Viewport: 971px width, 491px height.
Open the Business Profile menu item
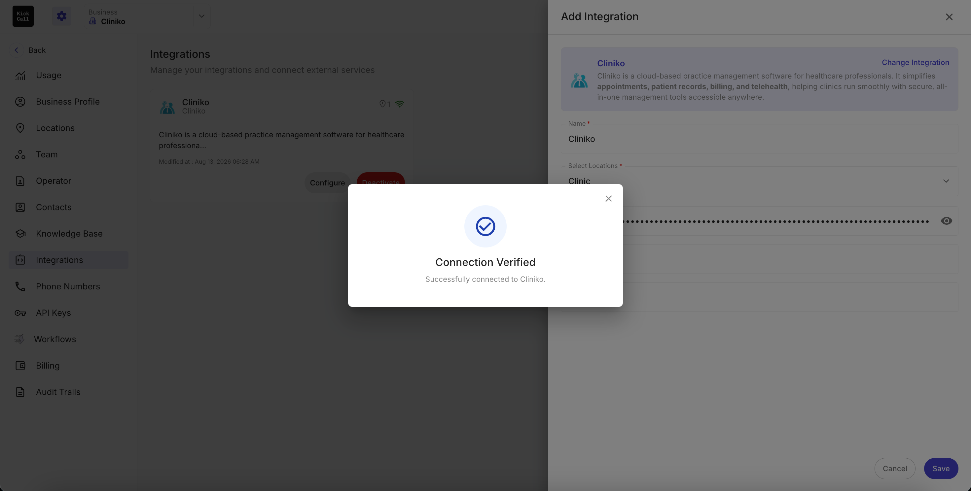tap(69, 102)
